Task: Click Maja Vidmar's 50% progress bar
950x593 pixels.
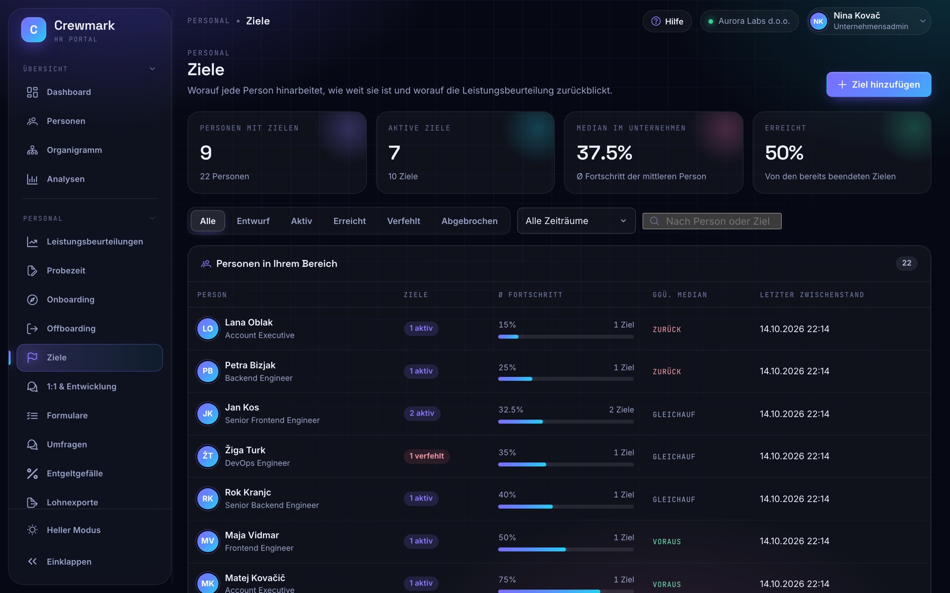Action: click(x=566, y=550)
